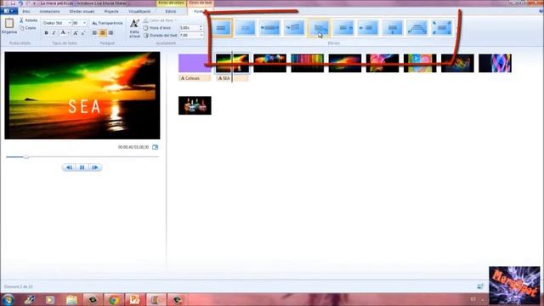Open the Windows Start menu
This screenshot has height=306, width=544.
(x=8, y=299)
